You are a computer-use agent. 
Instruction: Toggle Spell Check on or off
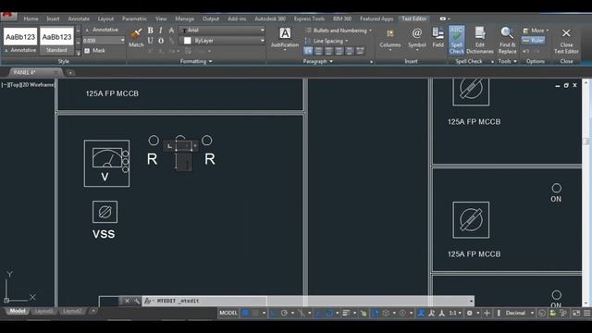(x=456, y=40)
